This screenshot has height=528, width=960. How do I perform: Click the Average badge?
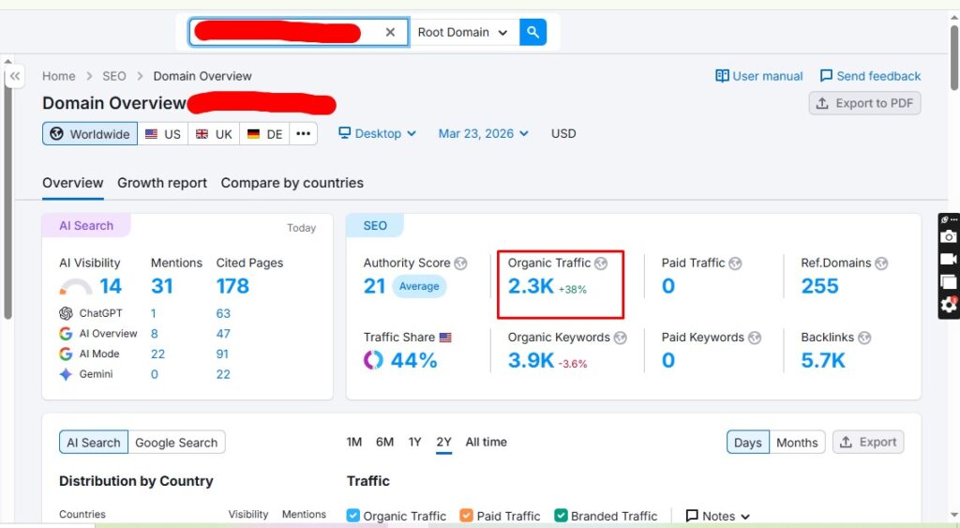pyautogui.click(x=419, y=286)
